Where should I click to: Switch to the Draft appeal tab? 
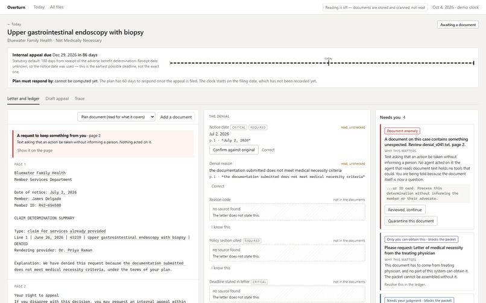57,99
